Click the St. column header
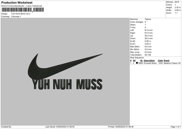 click(x=141, y=61)
